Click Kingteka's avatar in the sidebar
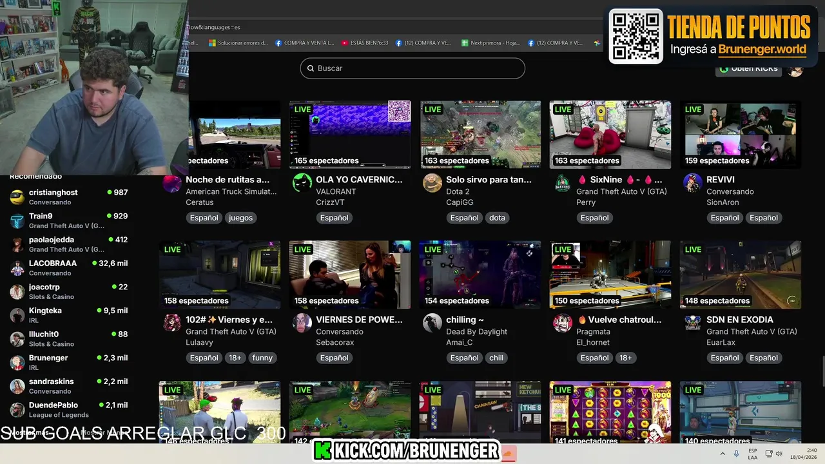This screenshot has height=464, width=825. pos(17,315)
